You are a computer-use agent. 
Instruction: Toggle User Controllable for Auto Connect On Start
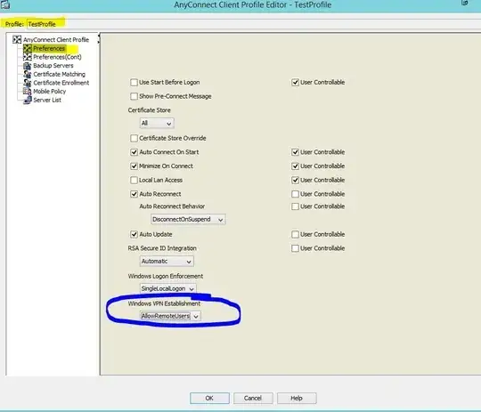pyautogui.click(x=295, y=152)
